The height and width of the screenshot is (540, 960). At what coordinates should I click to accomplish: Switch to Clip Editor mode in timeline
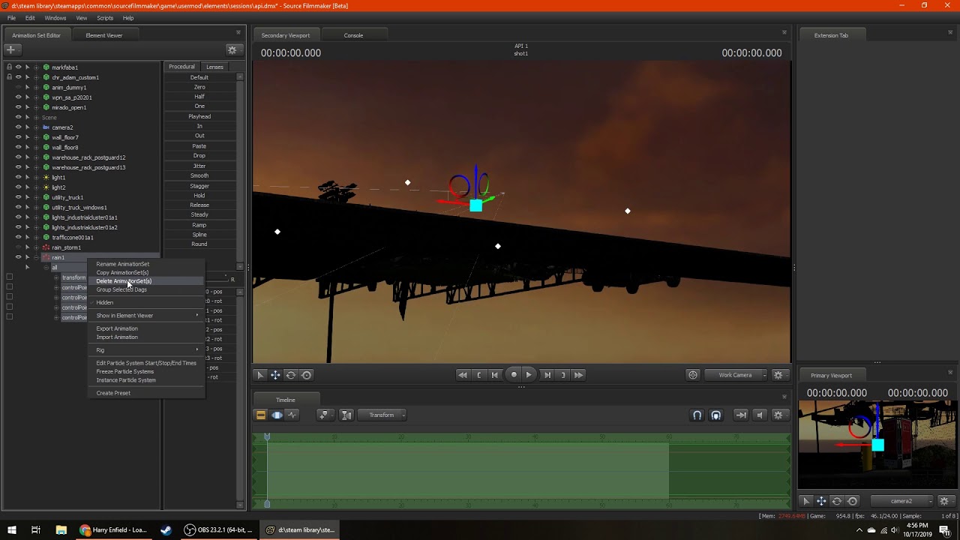(x=261, y=415)
